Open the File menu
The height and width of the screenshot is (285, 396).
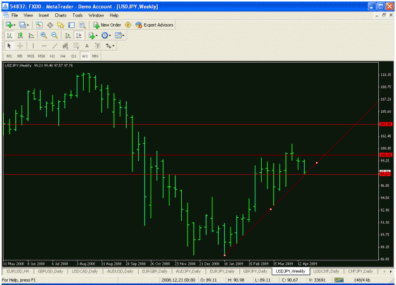tap(15, 15)
